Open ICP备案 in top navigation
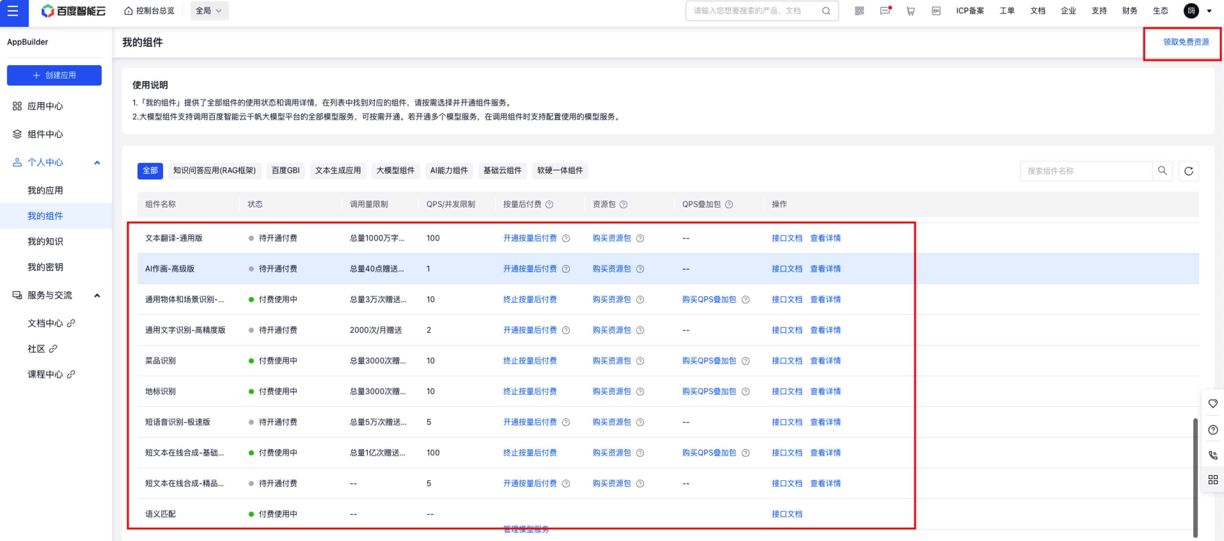Screen dimensions: 1224x541 (970, 11)
